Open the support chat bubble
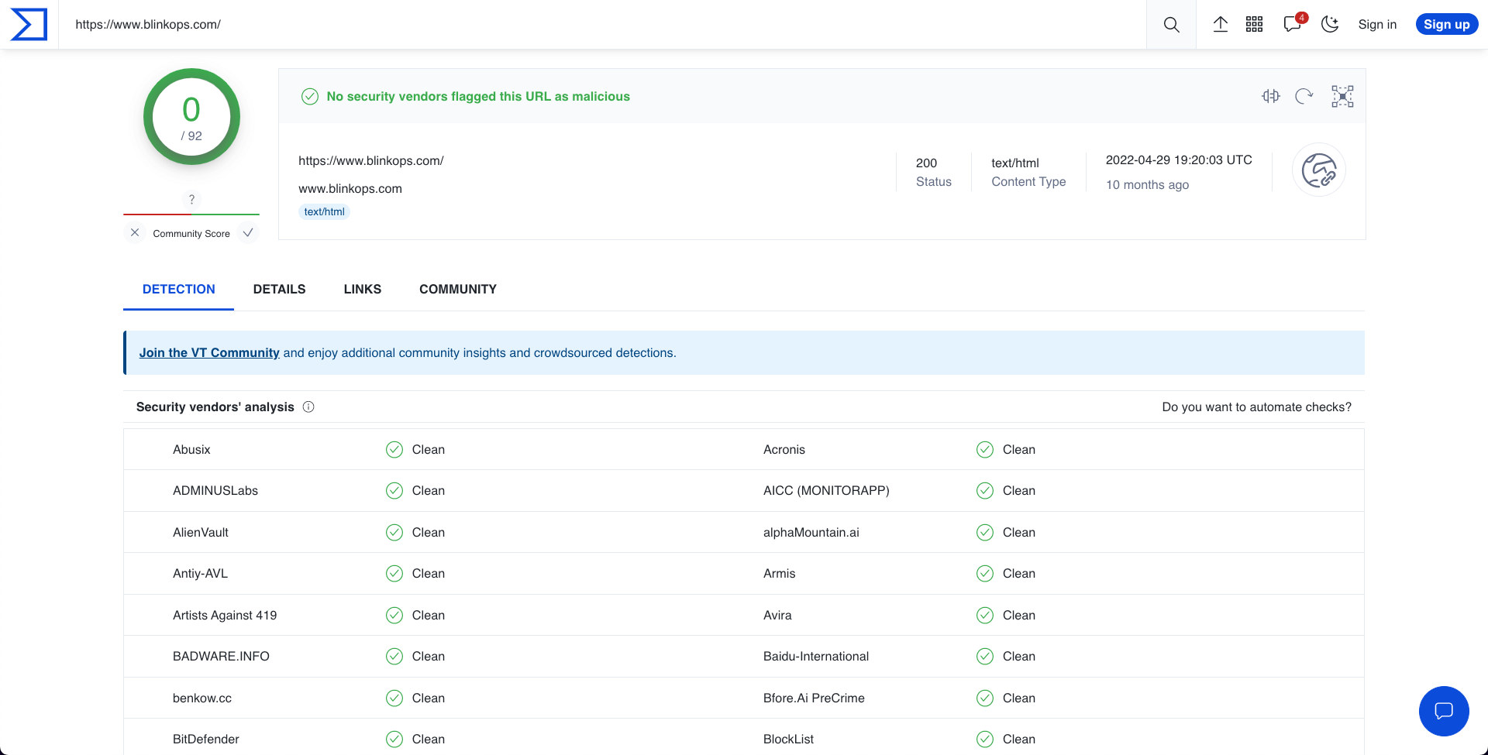The image size is (1488, 755). tap(1443, 711)
